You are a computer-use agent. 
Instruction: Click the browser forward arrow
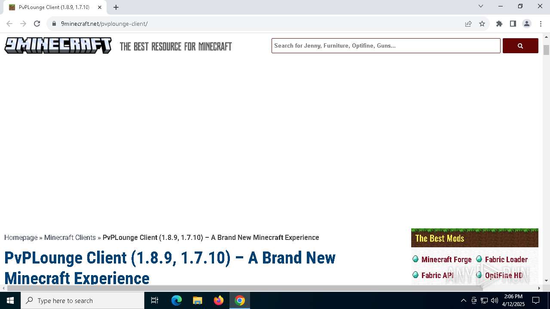23,24
